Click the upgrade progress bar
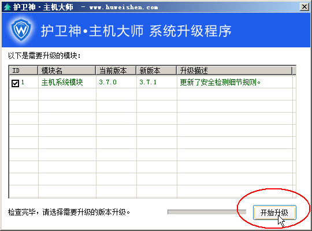 tap(207, 212)
